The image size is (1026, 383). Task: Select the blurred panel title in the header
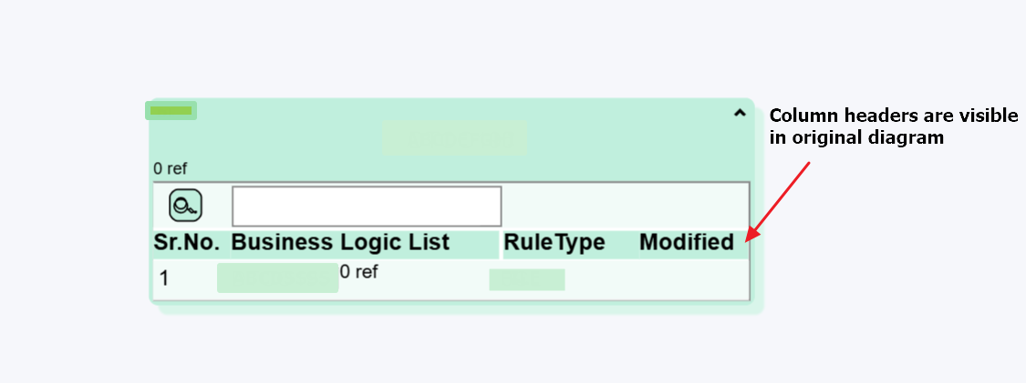(454, 137)
